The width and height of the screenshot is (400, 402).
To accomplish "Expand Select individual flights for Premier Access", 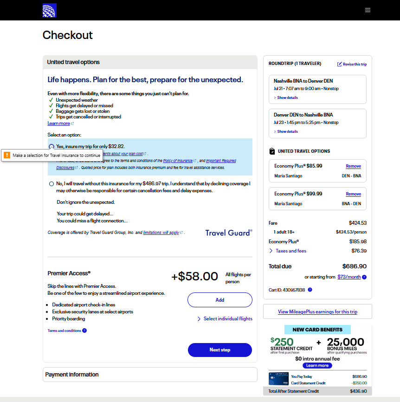I will pos(225,319).
